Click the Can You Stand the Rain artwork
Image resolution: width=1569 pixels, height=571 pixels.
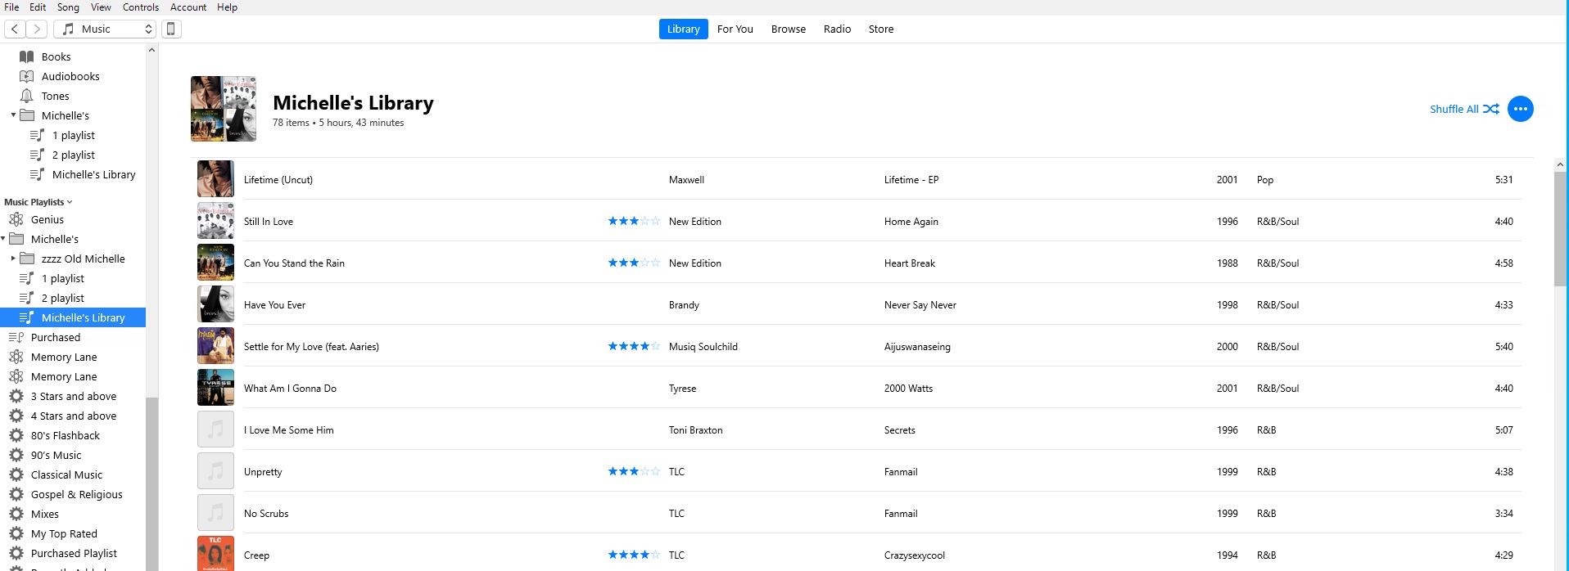click(215, 263)
